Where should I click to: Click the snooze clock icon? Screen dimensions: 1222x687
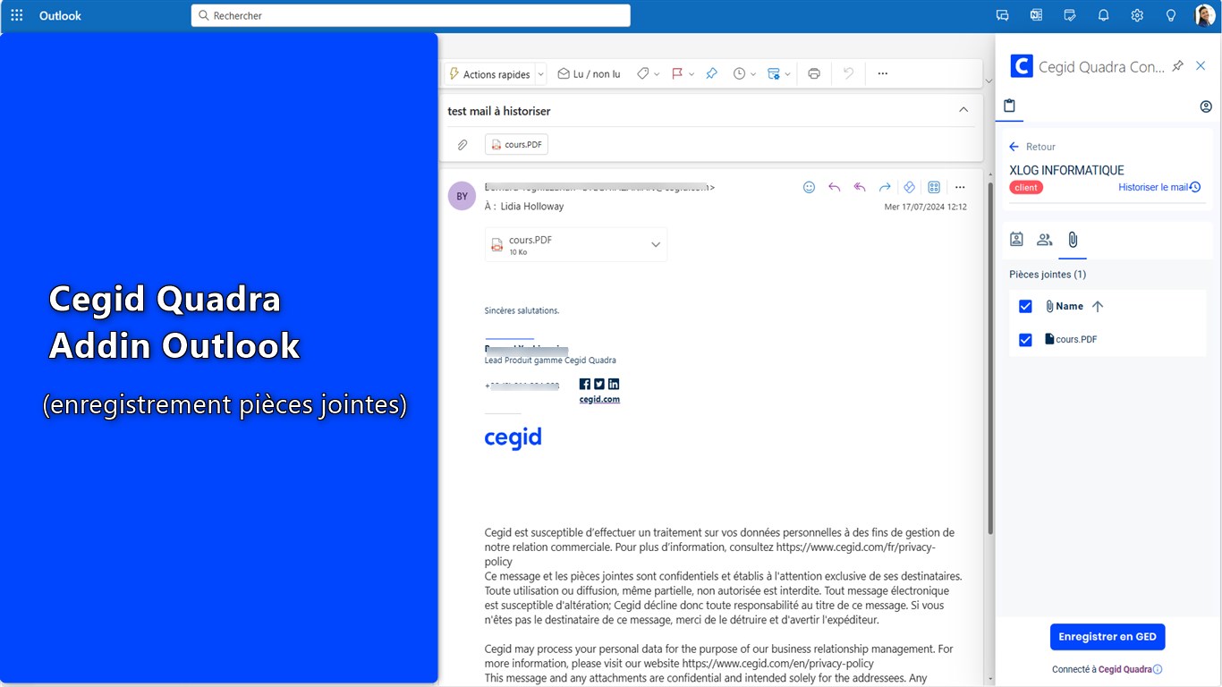[x=739, y=74]
